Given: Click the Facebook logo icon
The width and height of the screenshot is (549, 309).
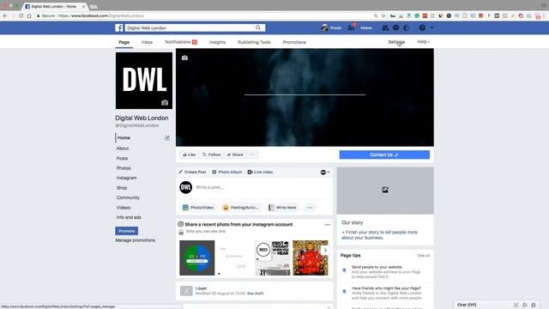Looking at the screenshot, I should [119, 28].
